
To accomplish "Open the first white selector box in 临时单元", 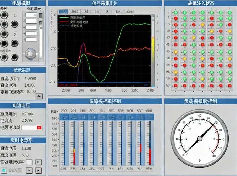I will 31,15.
